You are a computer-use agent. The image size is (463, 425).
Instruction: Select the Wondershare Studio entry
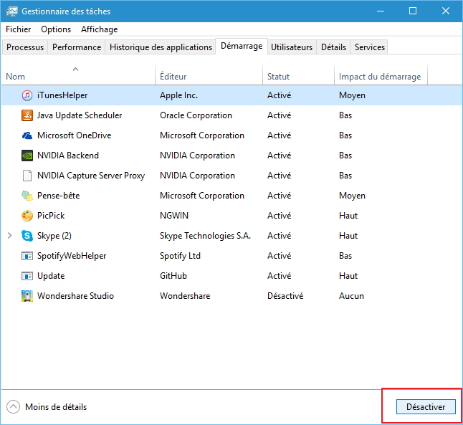point(75,296)
